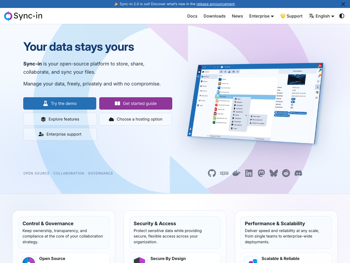Image resolution: width=350 pixels, height=263 pixels.
Task: Toggle dark mode with the contrast icon
Action: [x=342, y=16]
